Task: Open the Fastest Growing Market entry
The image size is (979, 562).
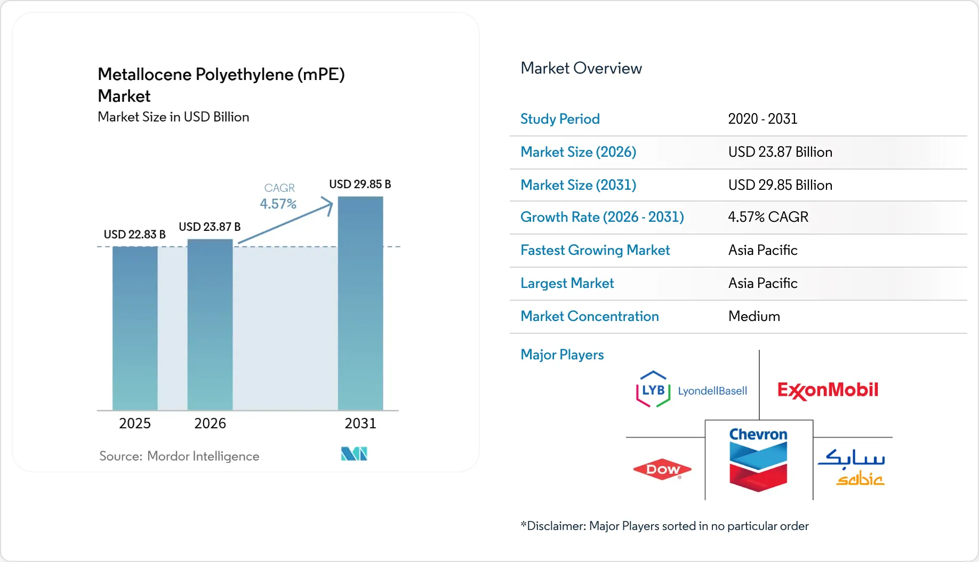Action: point(595,250)
